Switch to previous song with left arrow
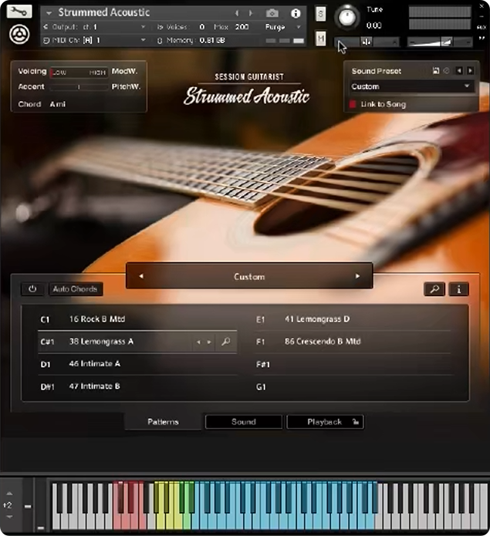This screenshot has width=490, height=536. coord(141,276)
